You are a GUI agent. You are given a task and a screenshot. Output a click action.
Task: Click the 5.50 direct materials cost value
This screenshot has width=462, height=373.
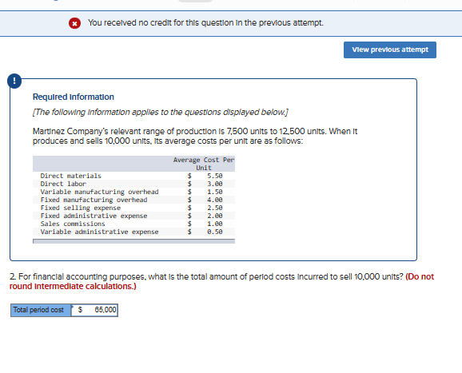[215, 176]
